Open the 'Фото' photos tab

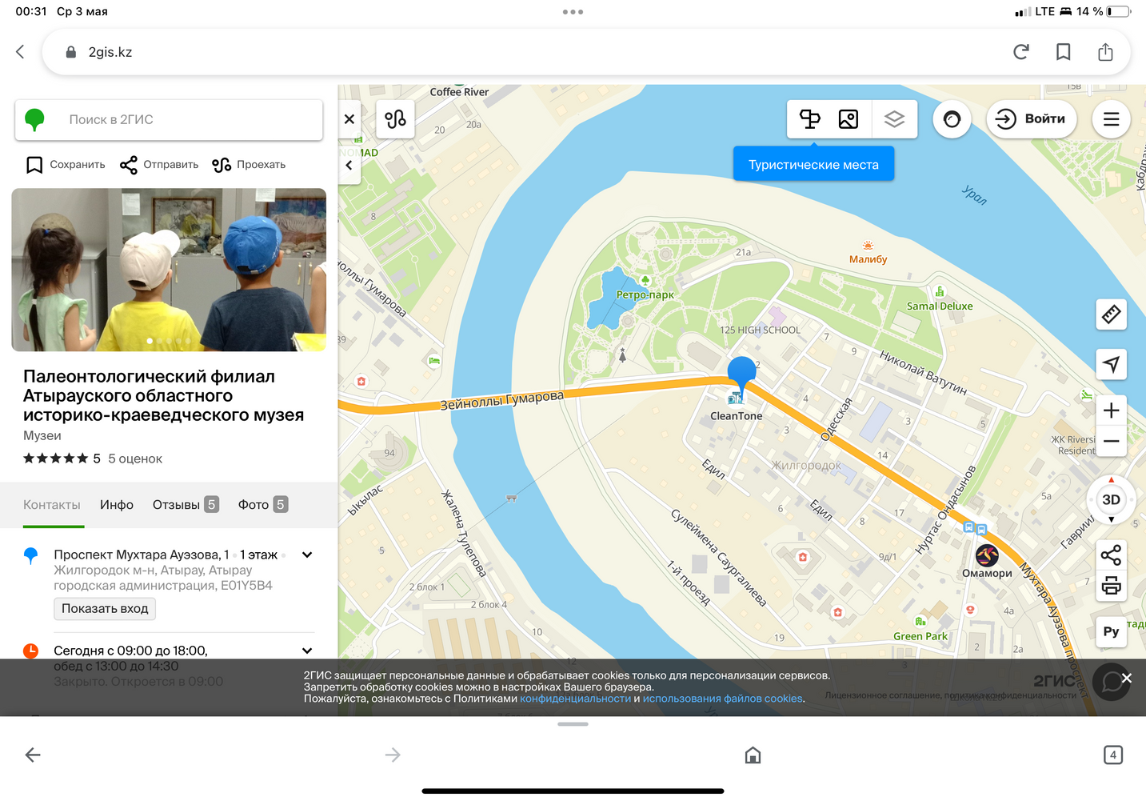[262, 505]
